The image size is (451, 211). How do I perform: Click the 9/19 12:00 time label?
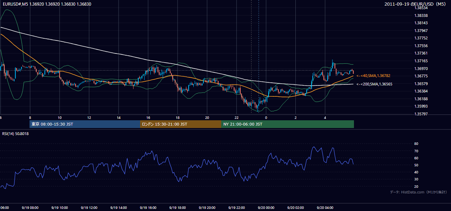click(89, 208)
